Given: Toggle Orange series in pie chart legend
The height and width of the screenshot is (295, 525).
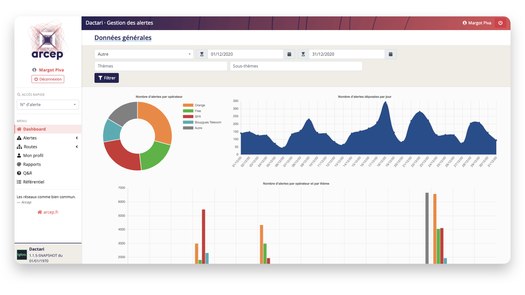Looking at the screenshot, I should point(200,105).
